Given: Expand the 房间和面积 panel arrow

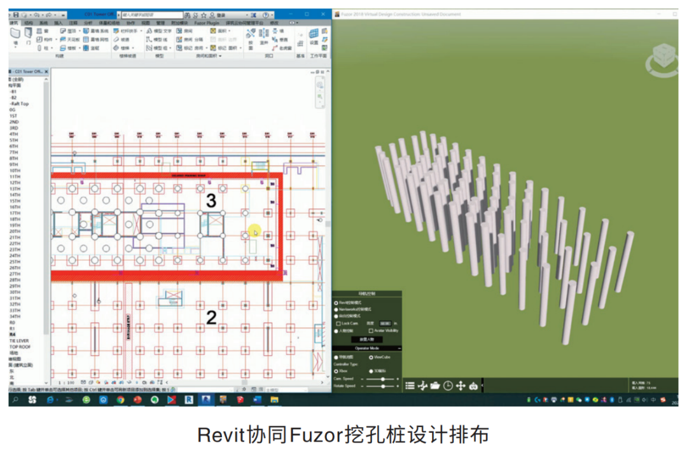Looking at the screenshot, I should click(220, 56).
